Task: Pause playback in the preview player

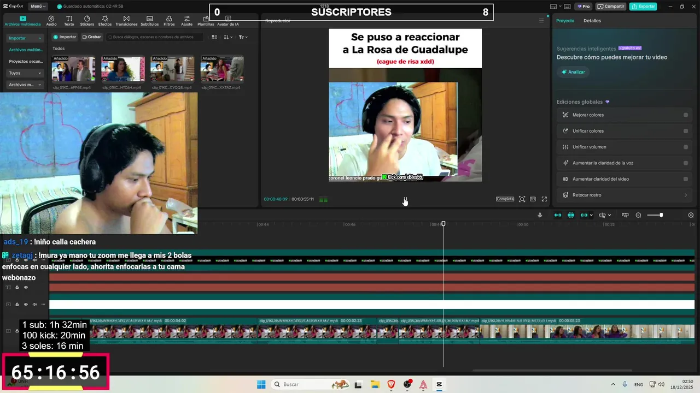Action: pos(405,199)
